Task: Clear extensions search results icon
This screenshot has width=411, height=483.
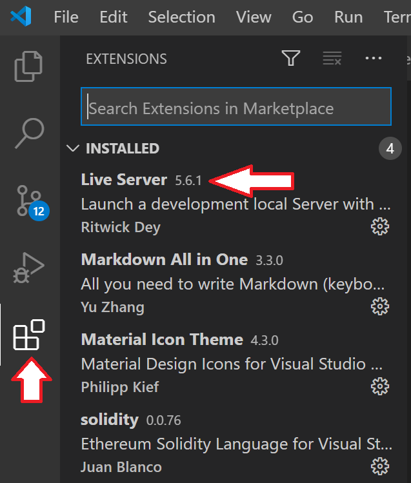Action: pyautogui.click(x=332, y=58)
